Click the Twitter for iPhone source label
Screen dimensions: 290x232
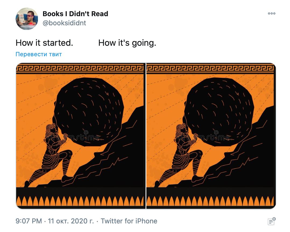coord(129,221)
